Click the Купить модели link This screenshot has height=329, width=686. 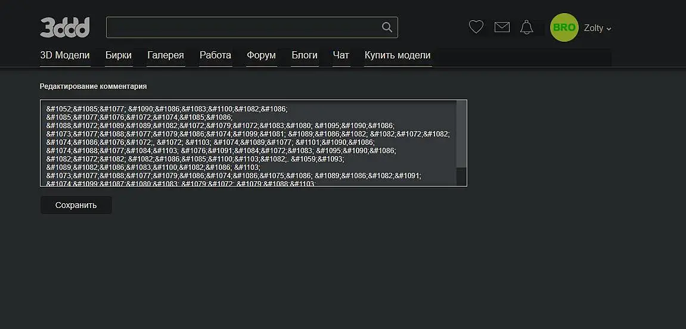[398, 55]
